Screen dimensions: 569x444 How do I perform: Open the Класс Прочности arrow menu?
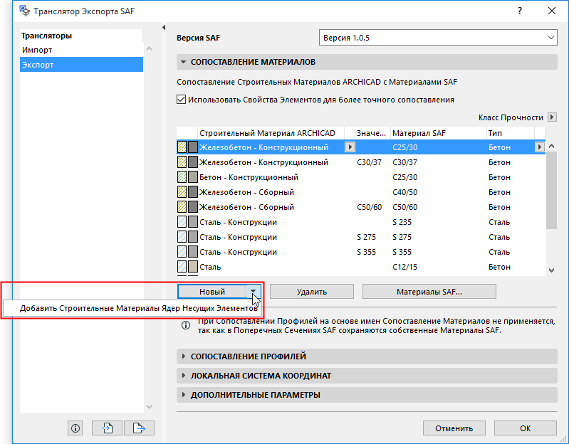click(x=552, y=117)
